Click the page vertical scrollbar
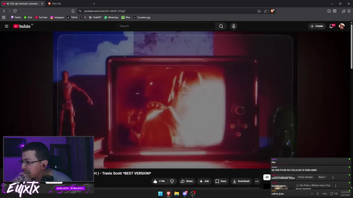The image size is (353, 198). click(x=351, y=47)
